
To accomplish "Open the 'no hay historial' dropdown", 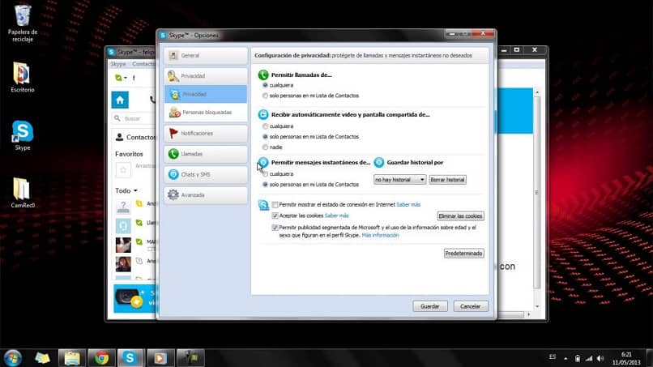I will 399,180.
